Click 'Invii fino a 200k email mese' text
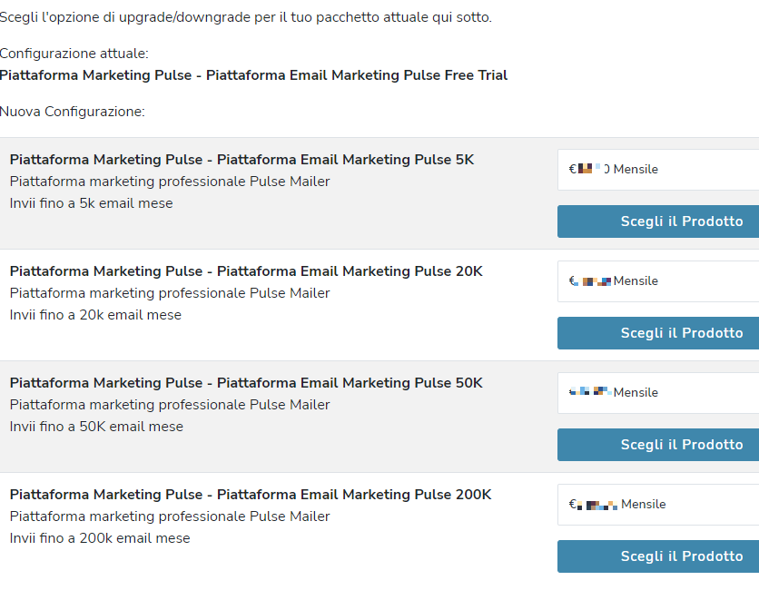 (x=100, y=538)
